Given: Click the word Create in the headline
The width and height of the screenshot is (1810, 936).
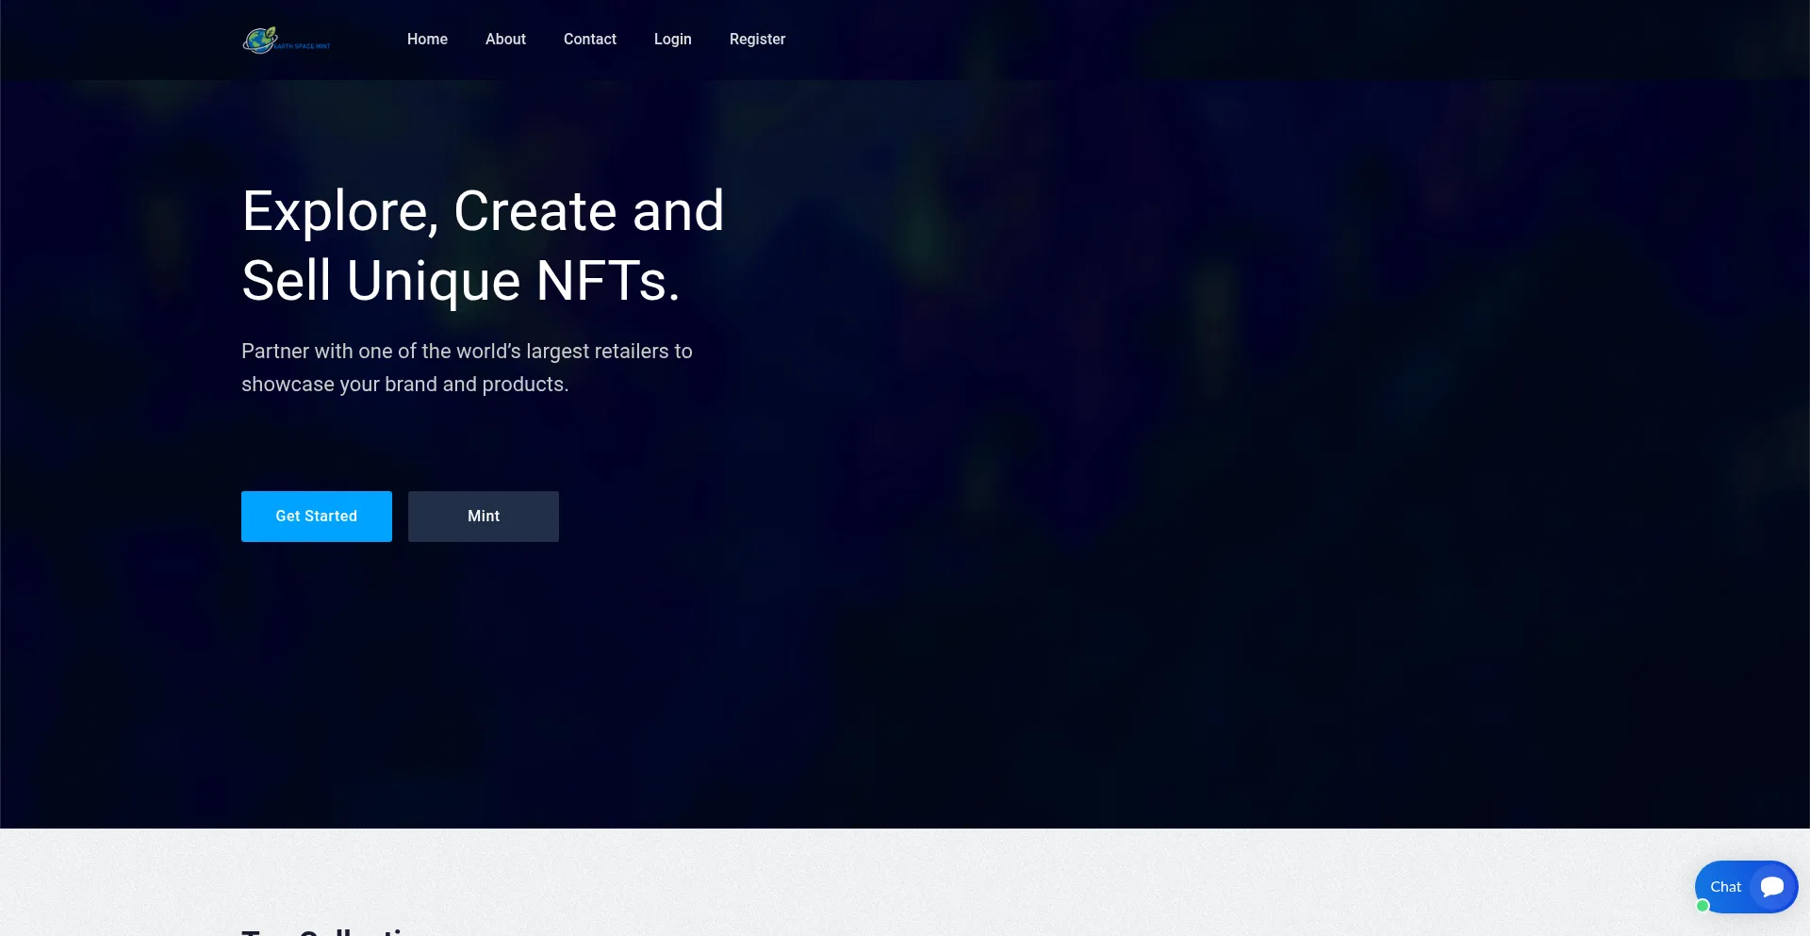Looking at the screenshot, I should 535,211.
